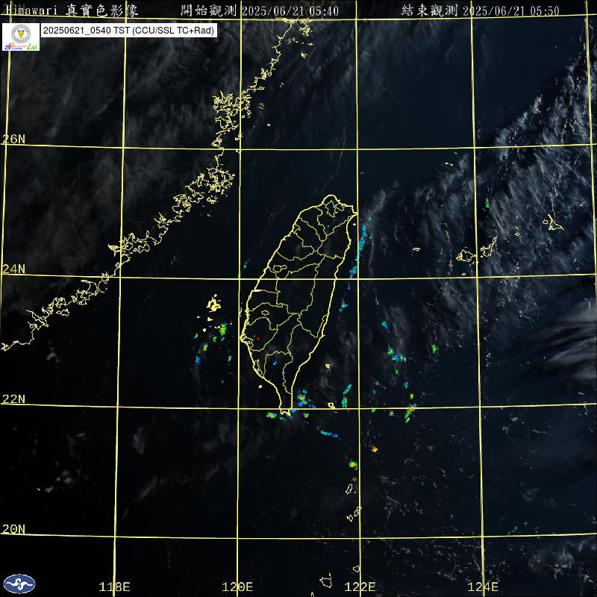The image size is (597, 597).
Task: Click the 120E longitude label
Action: [x=237, y=587]
